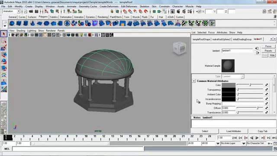Open the Create menu
Viewport: 277px width, 156px height.
coord(29,6)
